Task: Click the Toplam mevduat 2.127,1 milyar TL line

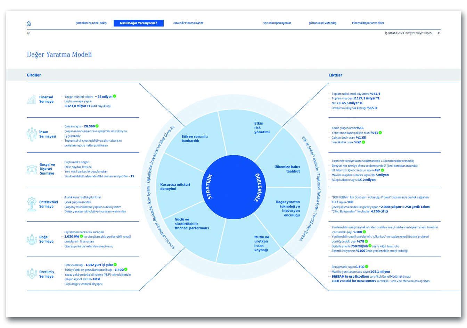Action: 355,98
